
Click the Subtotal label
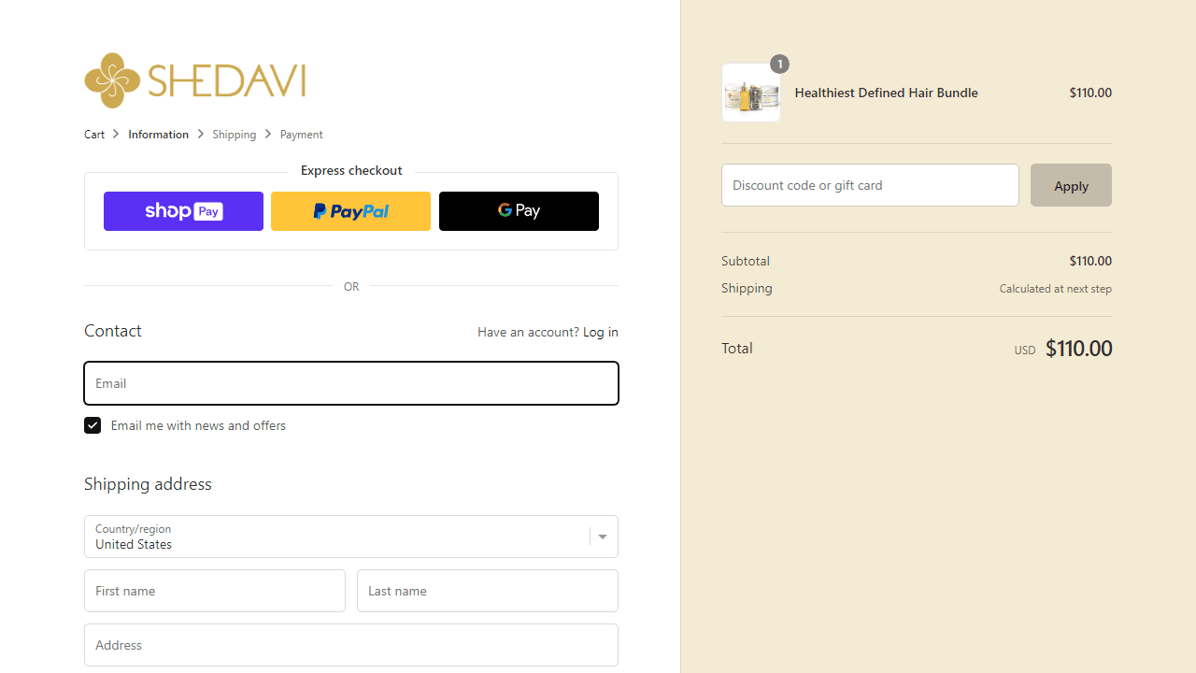point(746,261)
